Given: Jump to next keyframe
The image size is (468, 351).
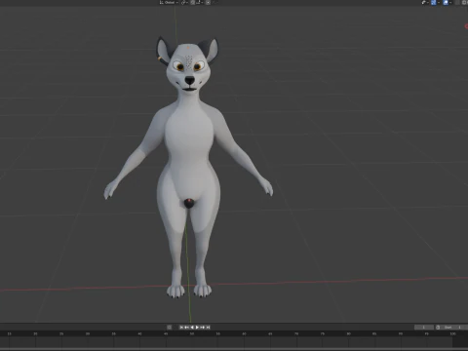Looking at the screenshot, I should click(203, 328).
